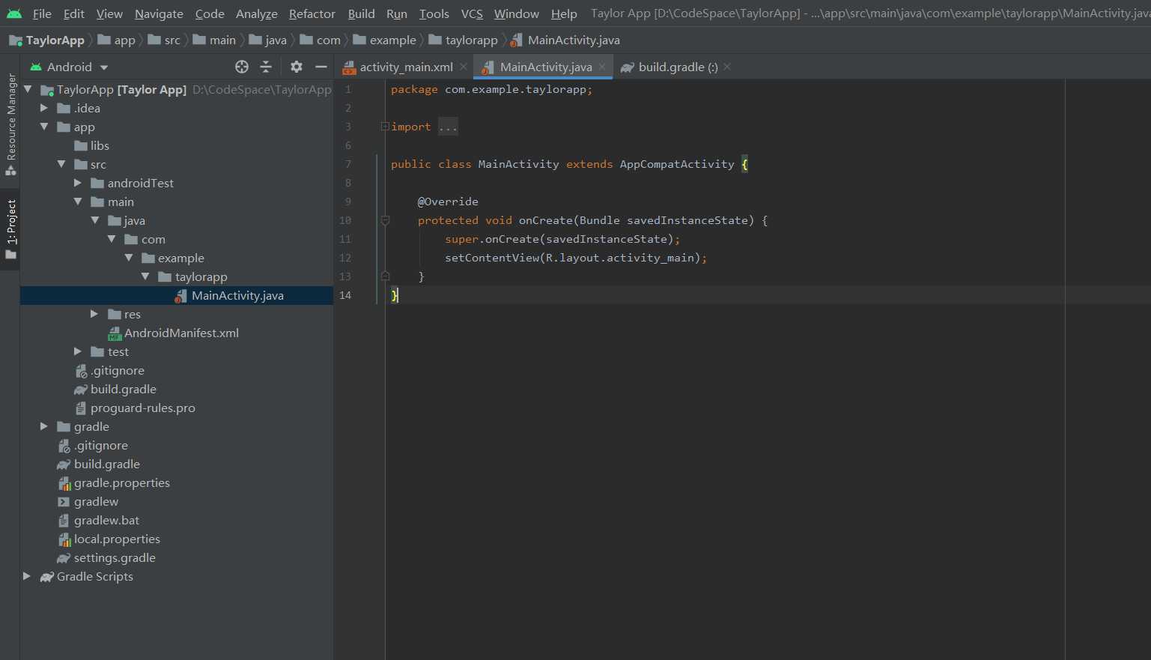Click AppCompatActivity in the class declaration
The image size is (1151, 660).
[677, 164]
